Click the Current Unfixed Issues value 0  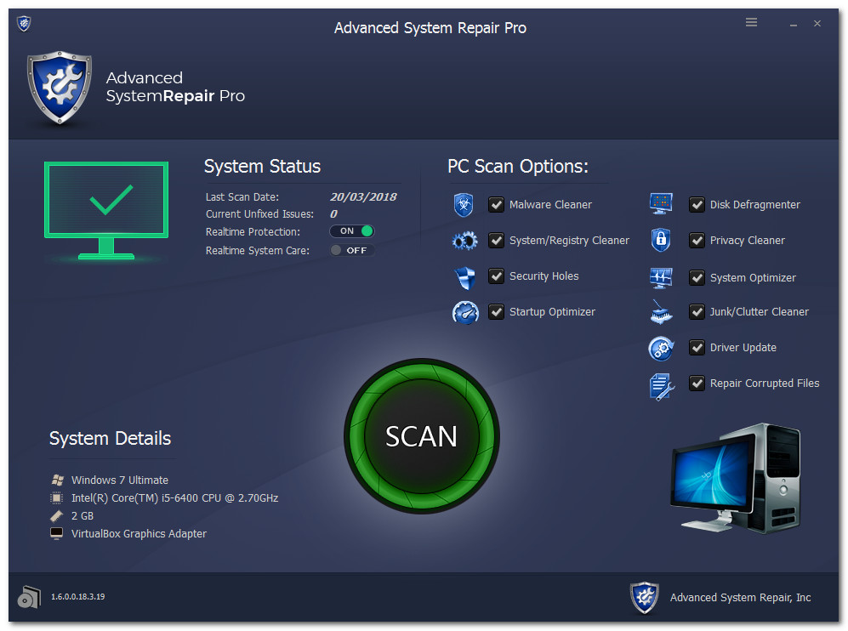point(333,214)
